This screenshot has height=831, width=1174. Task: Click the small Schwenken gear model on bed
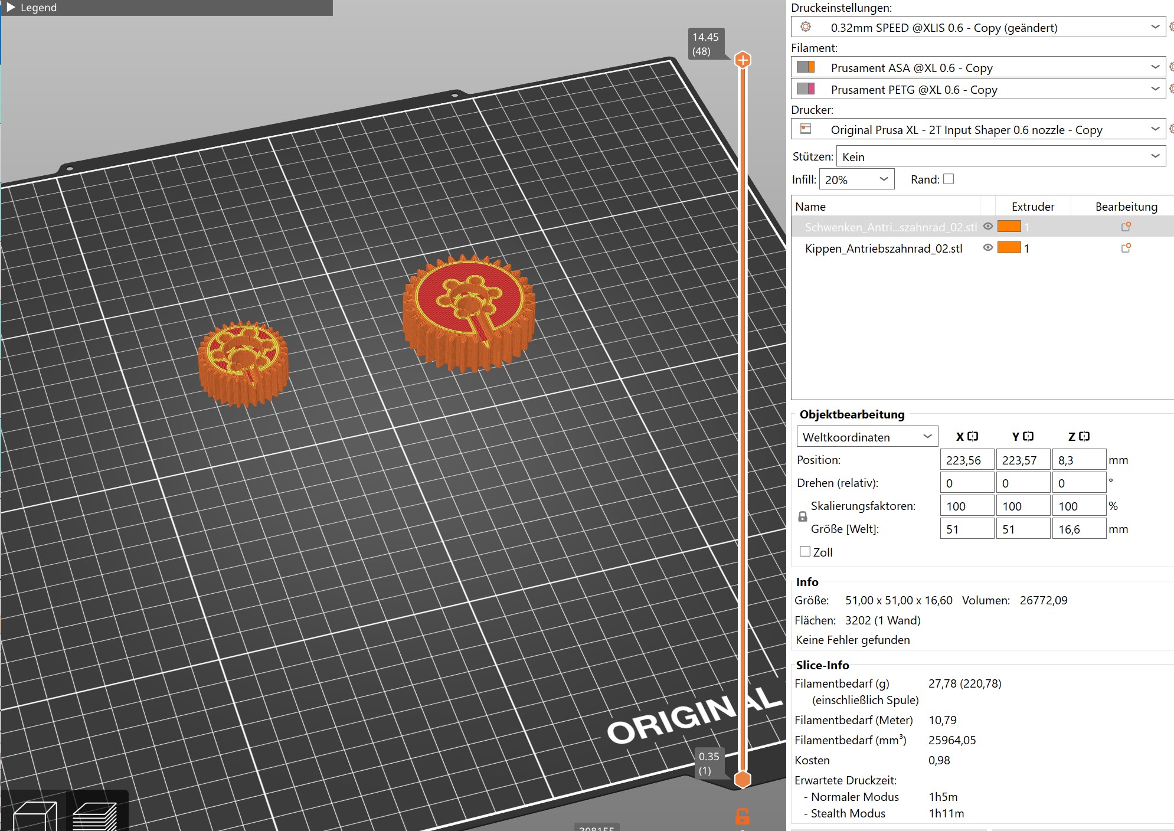coord(243,364)
